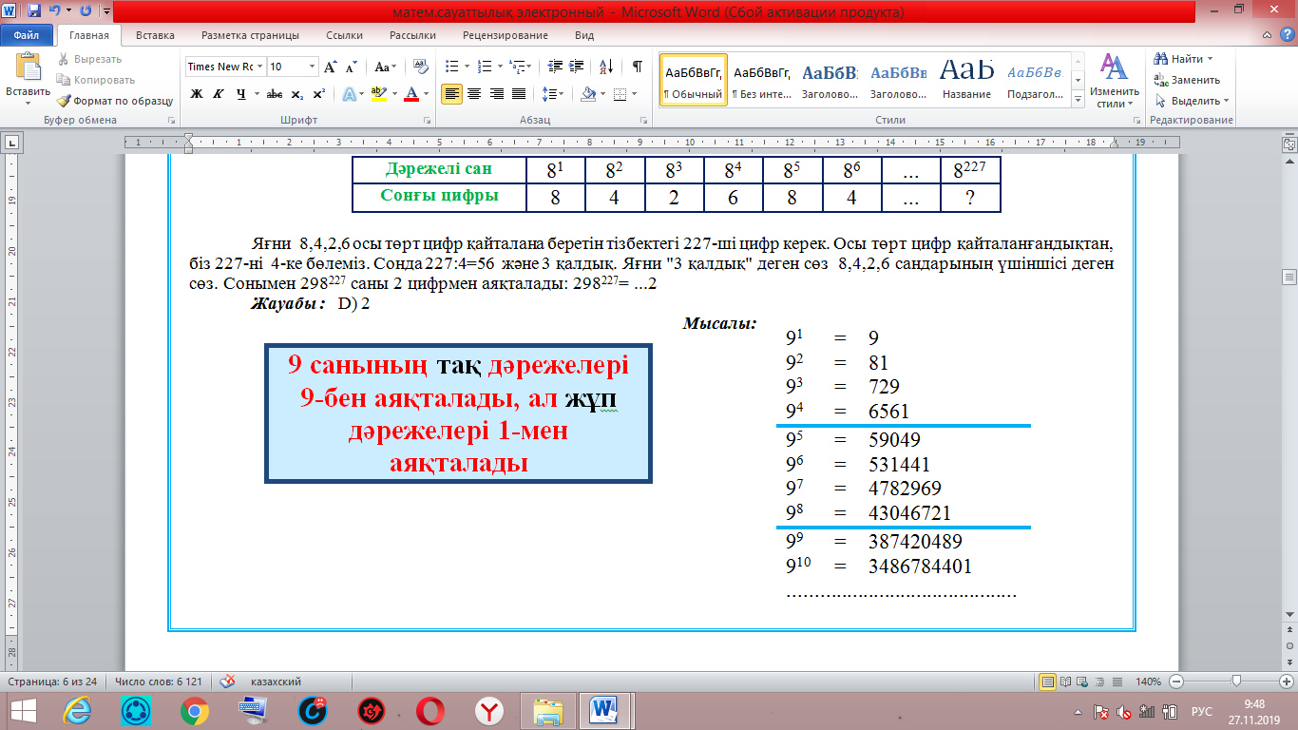Click the zoom slider handle
This screenshot has width=1298, height=730.
[1236, 682]
